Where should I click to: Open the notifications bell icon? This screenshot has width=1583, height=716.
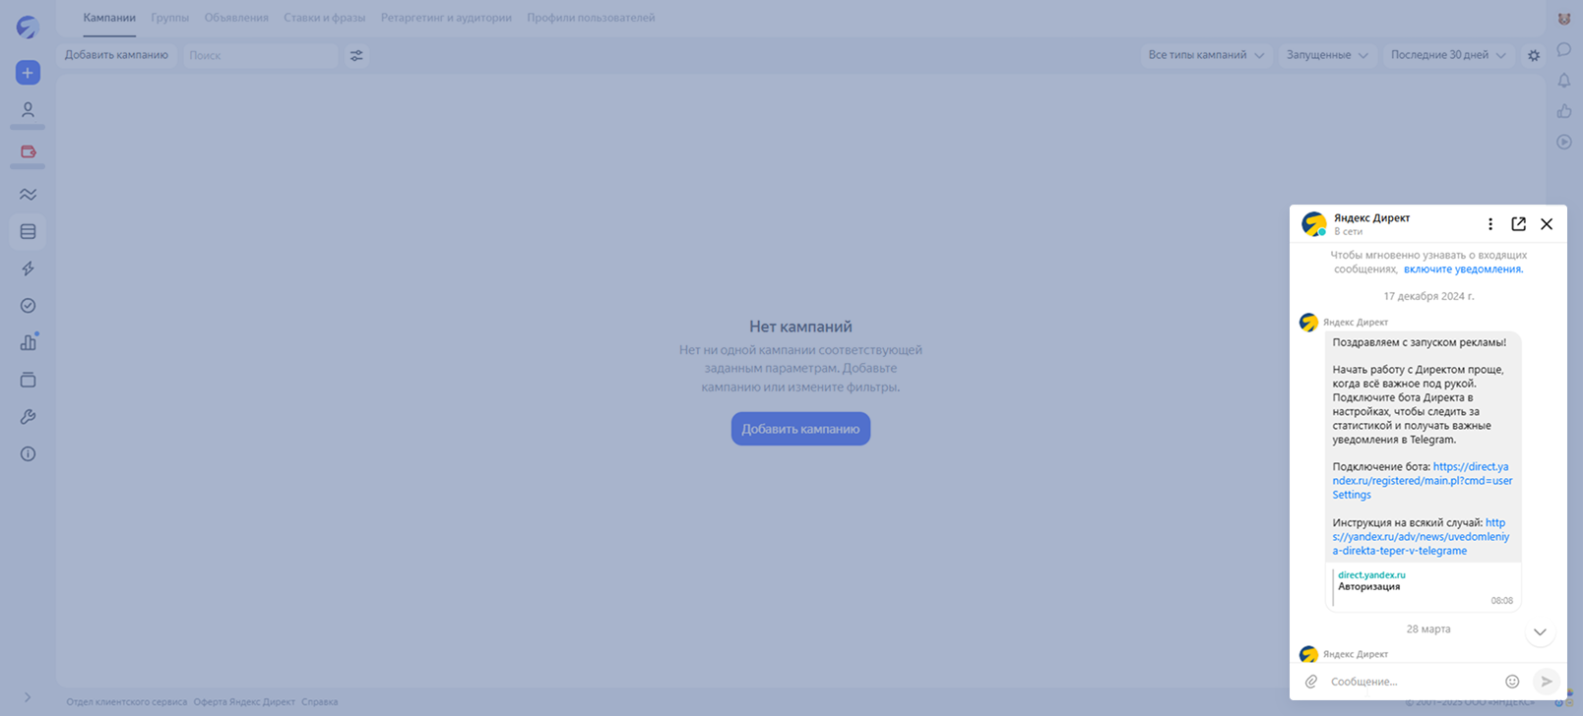point(1564,81)
